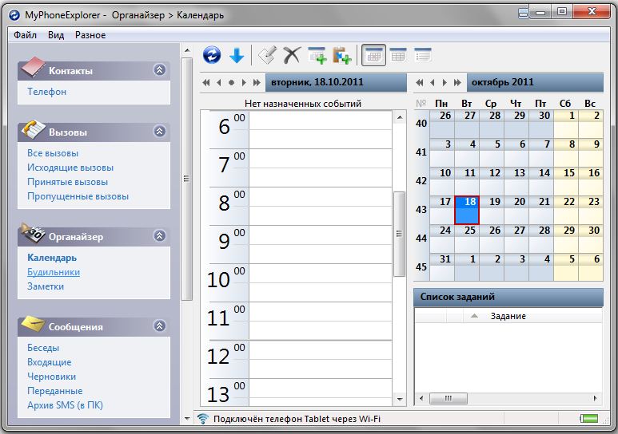618x434 pixels.
Task: Click the blue download arrow toolbar icon
Action: pyautogui.click(x=237, y=55)
